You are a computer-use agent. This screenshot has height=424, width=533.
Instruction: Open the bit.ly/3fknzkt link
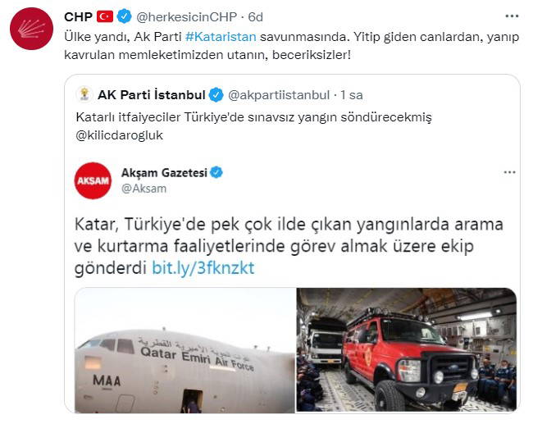[203, 268]
